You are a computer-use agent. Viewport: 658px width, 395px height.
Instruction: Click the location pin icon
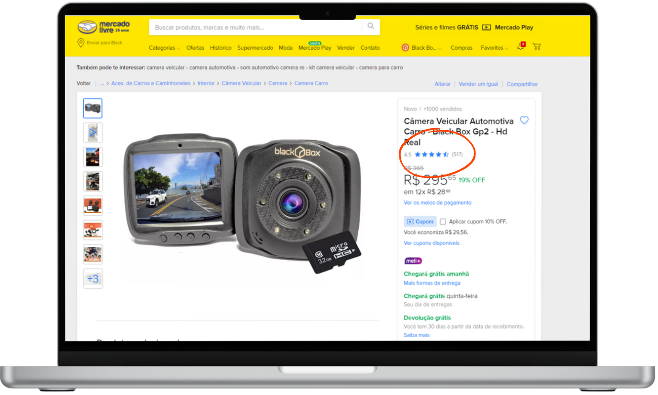click(81, 43)
